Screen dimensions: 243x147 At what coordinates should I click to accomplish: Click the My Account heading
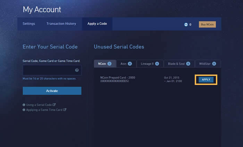(x=42, y=10)
